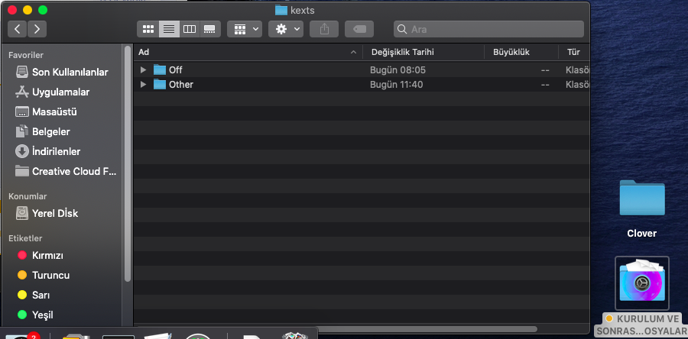
Task: Expand the Off folder disclosure triangle
Action: (x=143, y=69)
